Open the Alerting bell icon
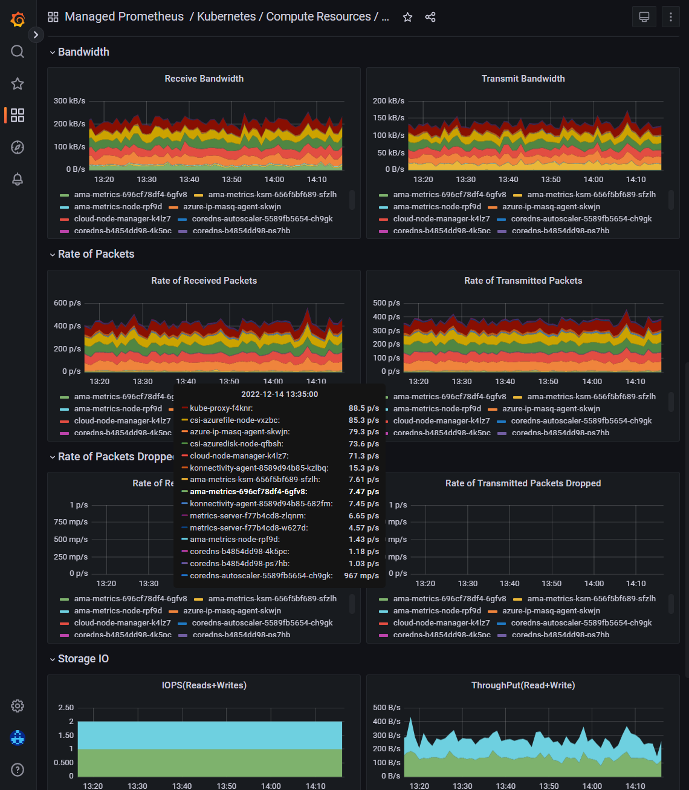Image resolution: width=689 pixels, height=790 pixels. pyautogui.click(x=18, y=179)
